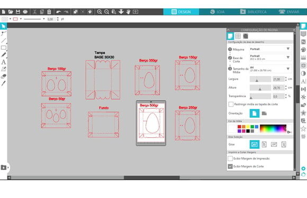This screenshot has height=198, width=307.
Task: Select the Freehand pencil tool
Action: (x=4, y=55)
